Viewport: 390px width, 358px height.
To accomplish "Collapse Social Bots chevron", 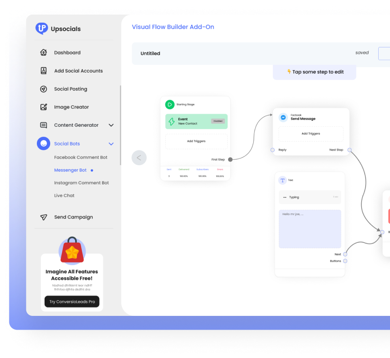I will tap(111, 144).
